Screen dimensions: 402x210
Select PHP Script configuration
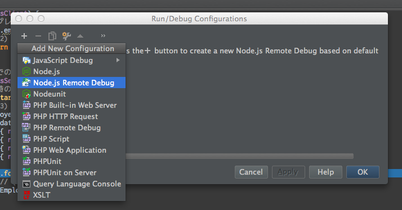[x=72, y=139]
